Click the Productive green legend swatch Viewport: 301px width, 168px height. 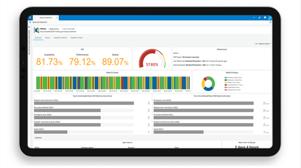point(226,78)
